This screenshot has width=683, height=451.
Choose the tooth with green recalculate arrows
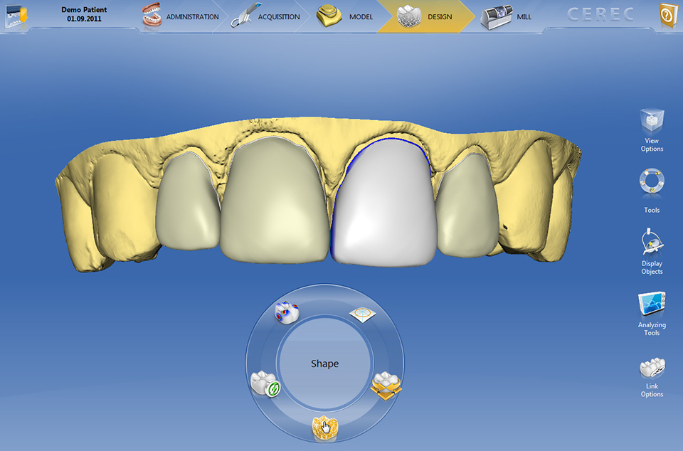(x=265, y=383)
